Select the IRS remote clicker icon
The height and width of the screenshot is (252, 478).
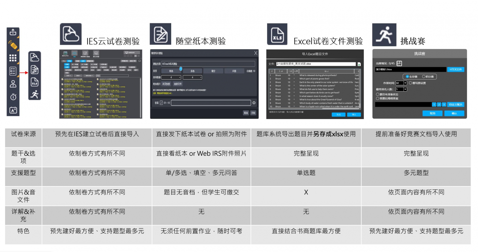[x=13, y=45]
